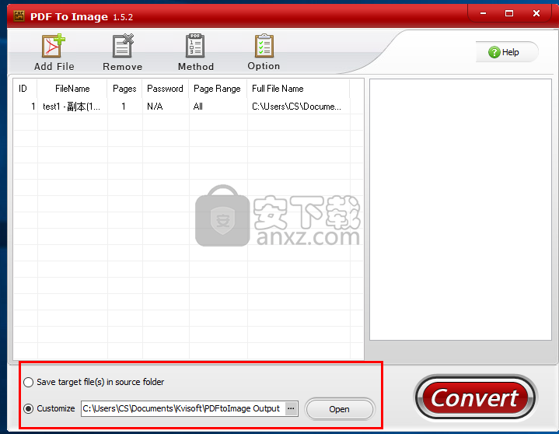Sort by the ID column header
The width and height of the screenshot is (559, 434).
click(26, 89)
